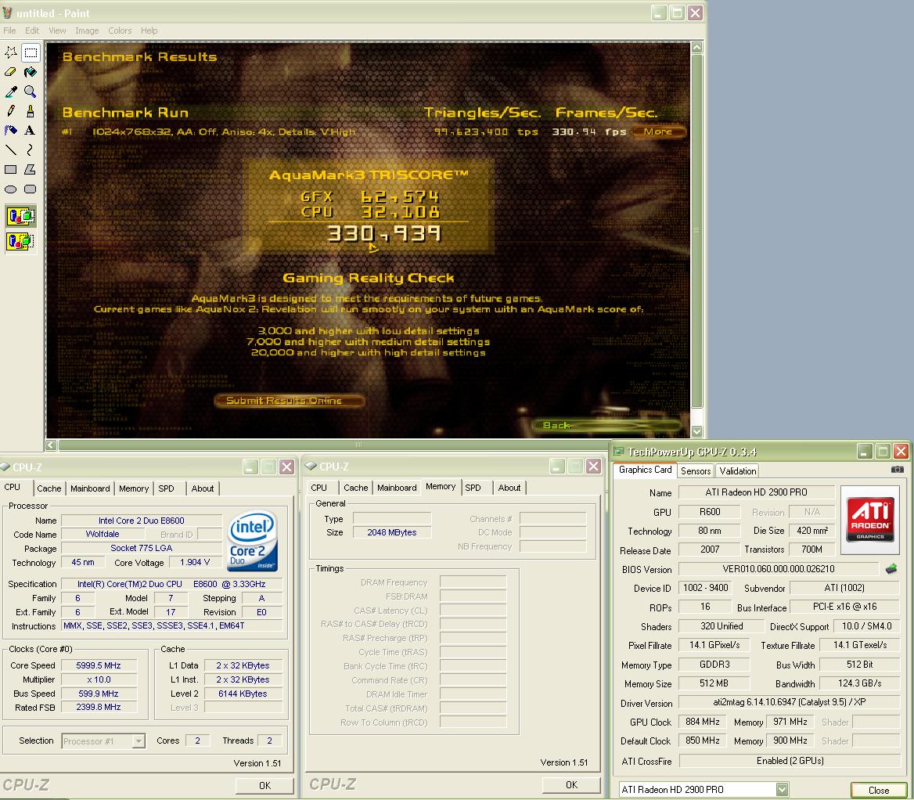Choose the Curve tool in Paint
This screenshot has height=800, width=914.
31,150
